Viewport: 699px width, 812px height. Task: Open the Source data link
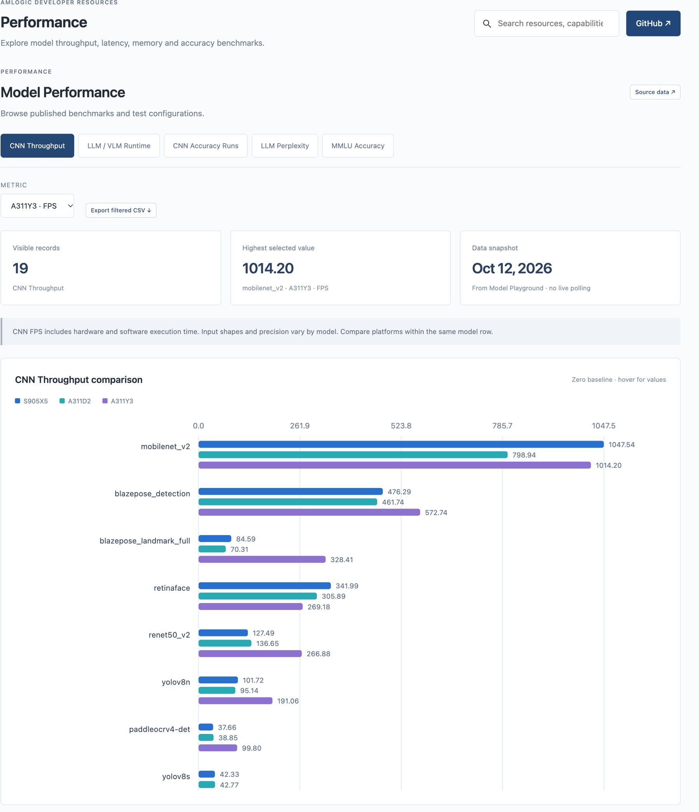[x=655, y=92]
